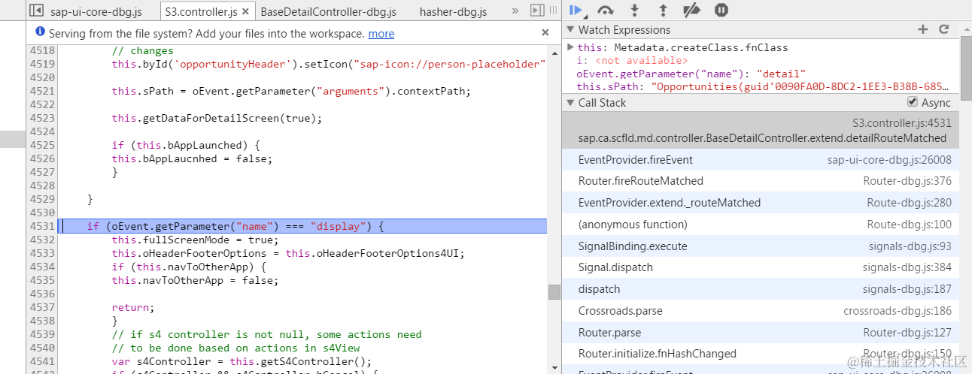Select Signal.dispatch stack frame

761,267
